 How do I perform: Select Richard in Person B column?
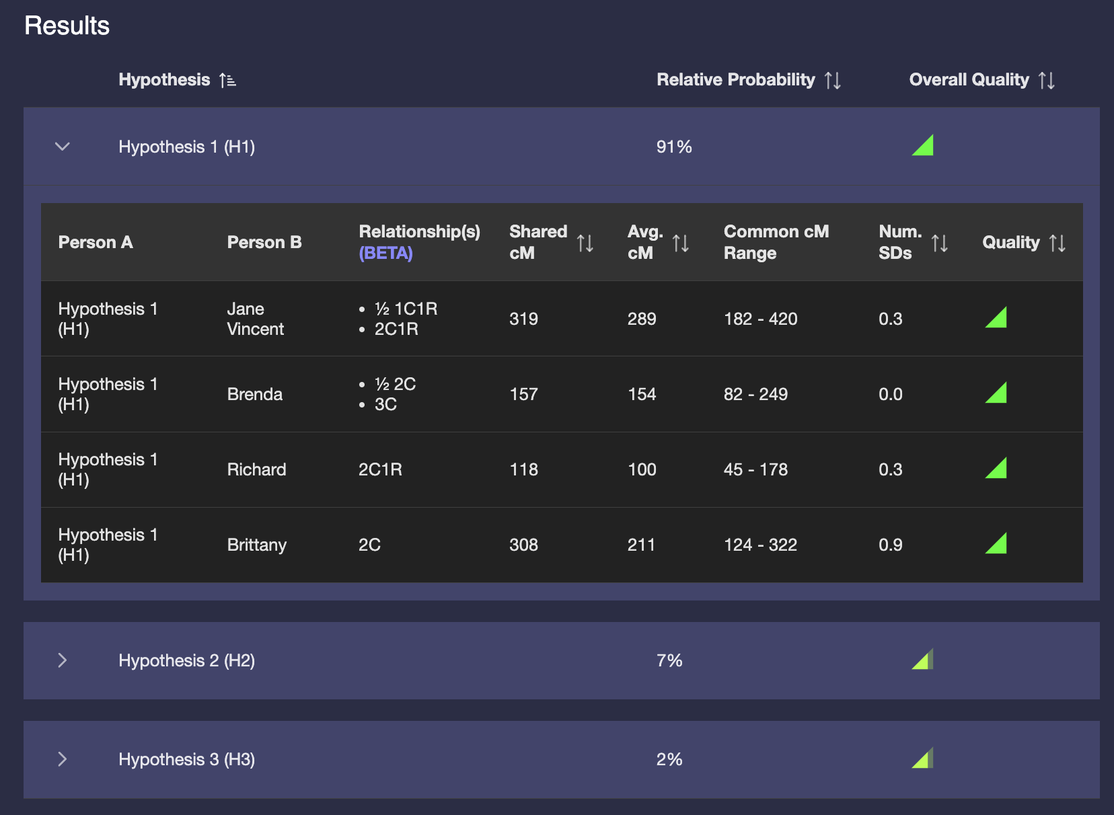(x=256, y=469)
